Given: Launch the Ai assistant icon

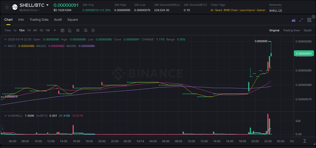Looking at the screenshot, I should pos(293,20).
